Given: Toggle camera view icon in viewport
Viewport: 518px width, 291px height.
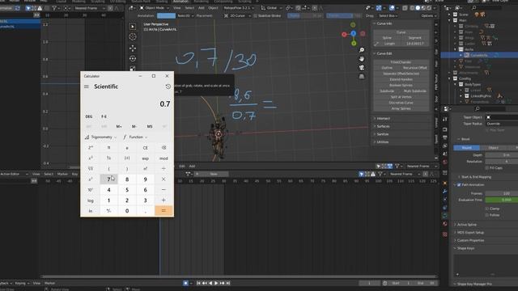Looking at the screenshot, I should click(x=362, y=67).
